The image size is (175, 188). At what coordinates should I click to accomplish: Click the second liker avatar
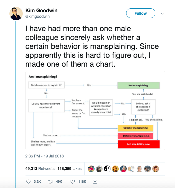click(99, 169)
